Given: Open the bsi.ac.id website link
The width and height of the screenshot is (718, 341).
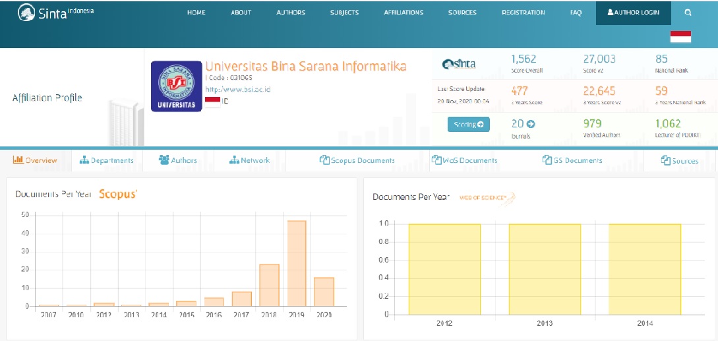Looking at the screenshot, I should (x=237, y=89).
